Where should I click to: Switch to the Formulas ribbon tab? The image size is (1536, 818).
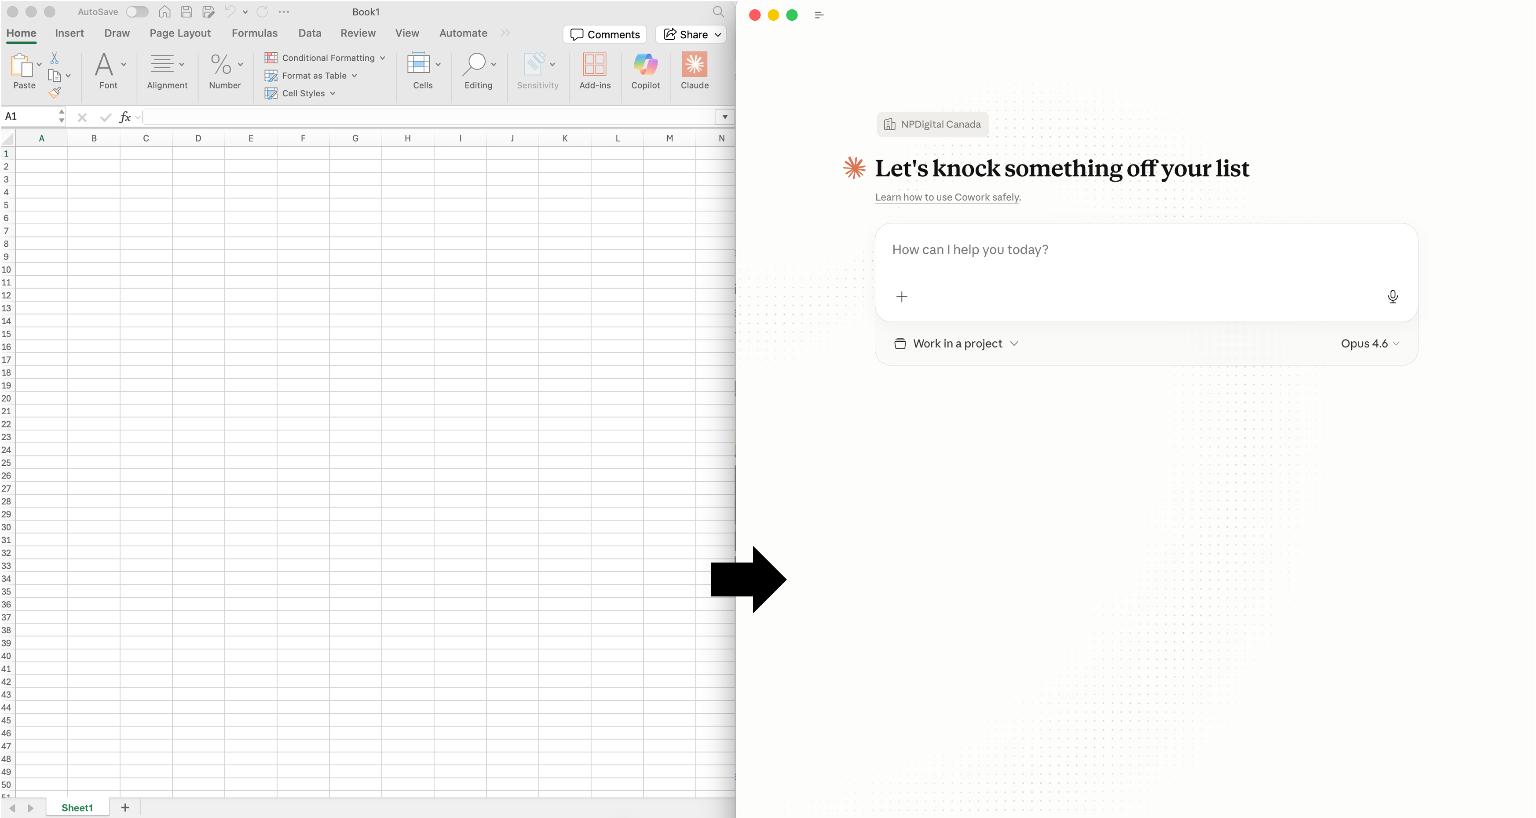pyautogui.click(x=254, y=33)
